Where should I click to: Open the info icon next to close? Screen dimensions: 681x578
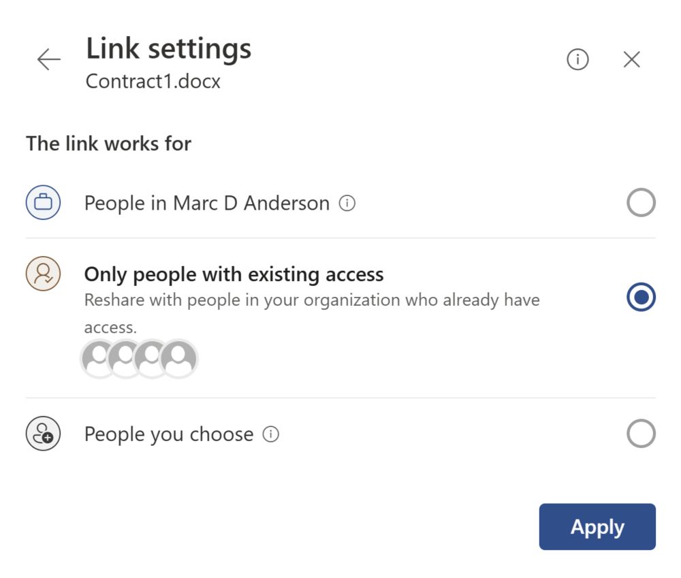point(577,59)
